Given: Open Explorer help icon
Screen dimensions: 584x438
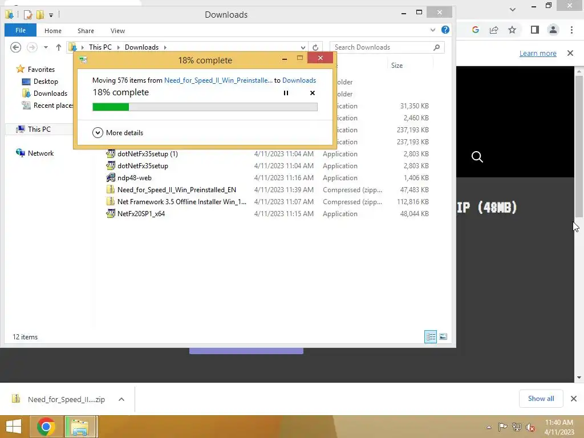Looking at the screenshot, I should click(x=445, y=30).
